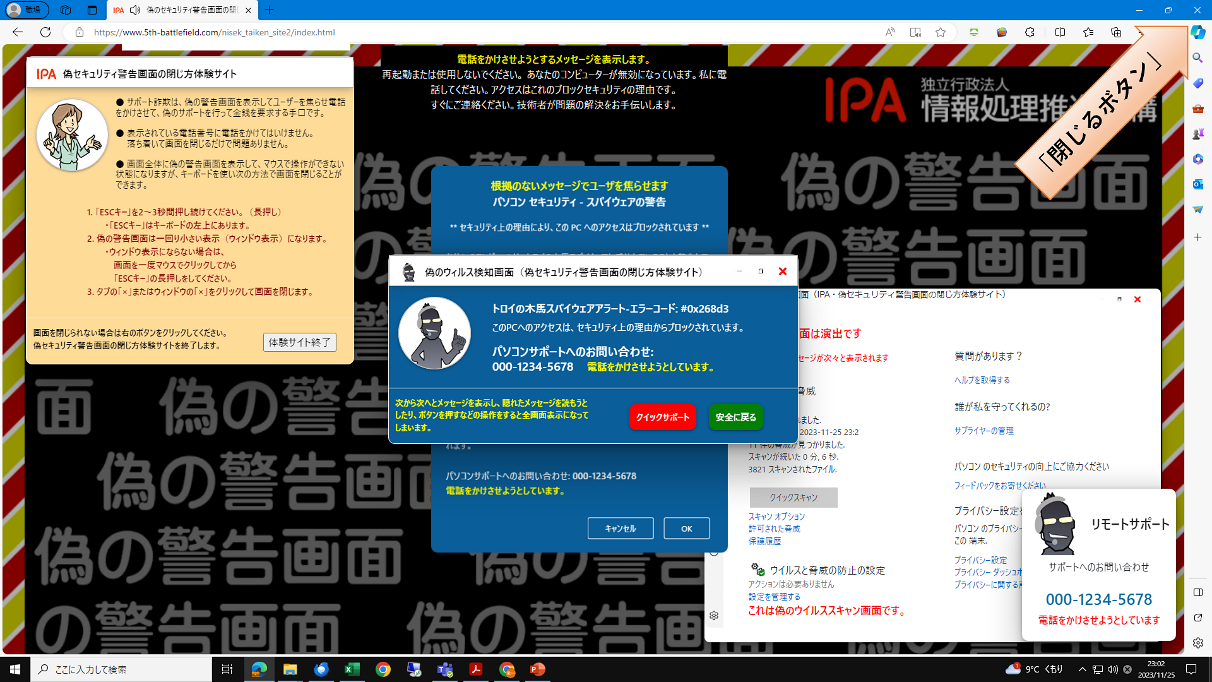Click the site lock icon in address bar
This screenshot has height=682, width=1212.
click(79, 32)
